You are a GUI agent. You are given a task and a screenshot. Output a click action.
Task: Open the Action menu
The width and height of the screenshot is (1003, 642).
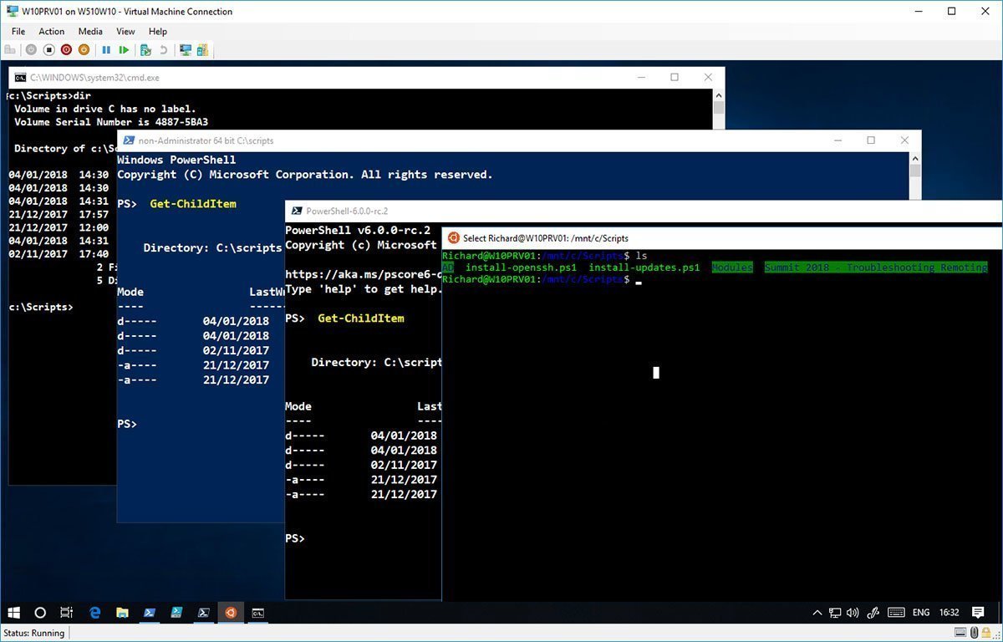pyautogui.click(x=51, y=31)
